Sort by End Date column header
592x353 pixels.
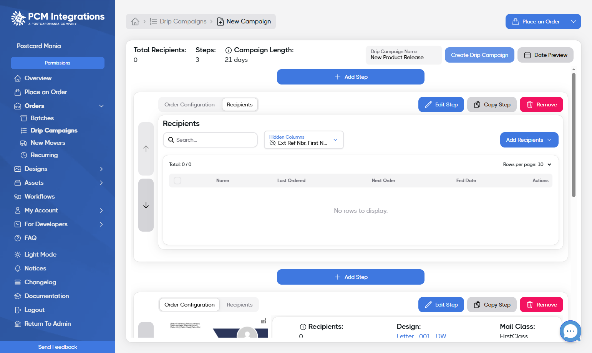466,181
